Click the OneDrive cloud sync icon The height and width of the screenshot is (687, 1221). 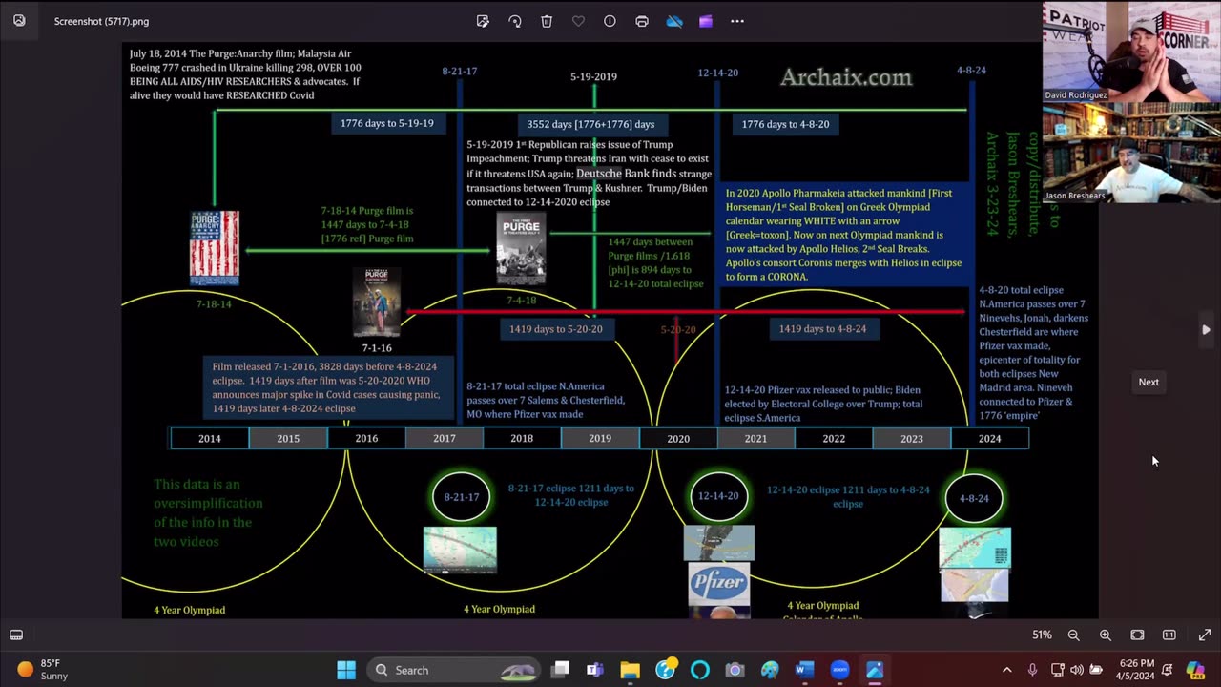674,21
